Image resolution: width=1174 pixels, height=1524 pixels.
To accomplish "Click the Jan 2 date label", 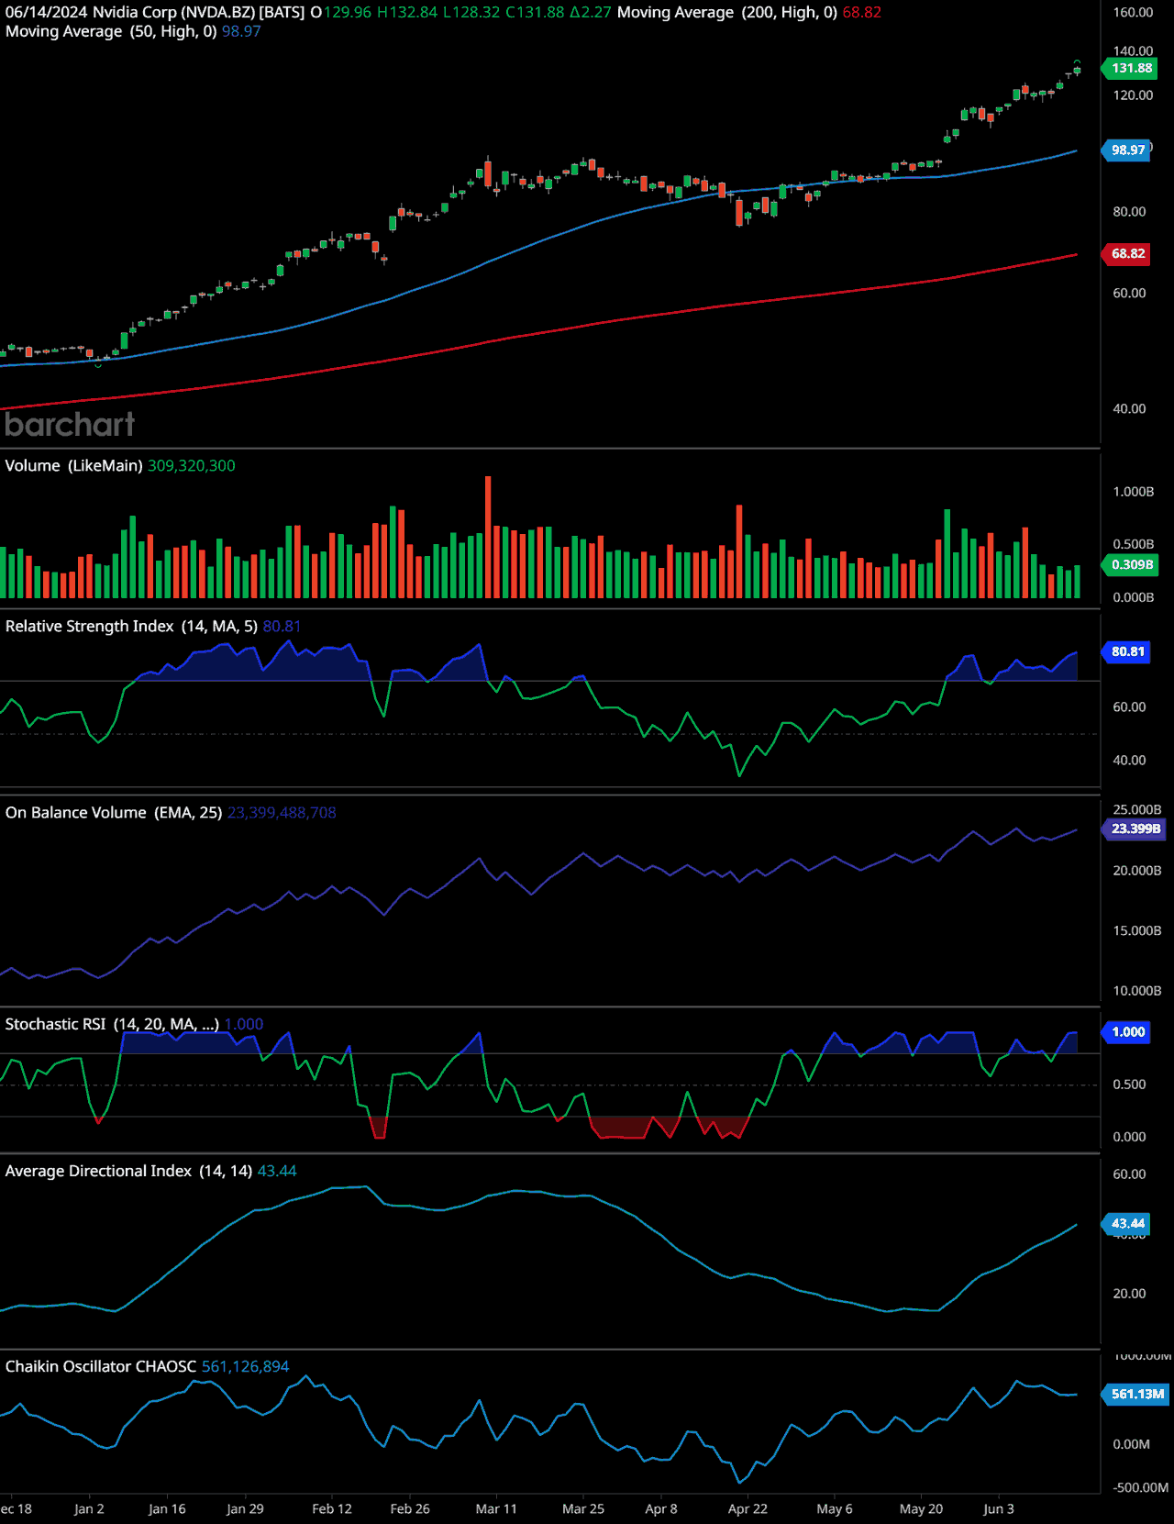I will (x=89, y=1509).
